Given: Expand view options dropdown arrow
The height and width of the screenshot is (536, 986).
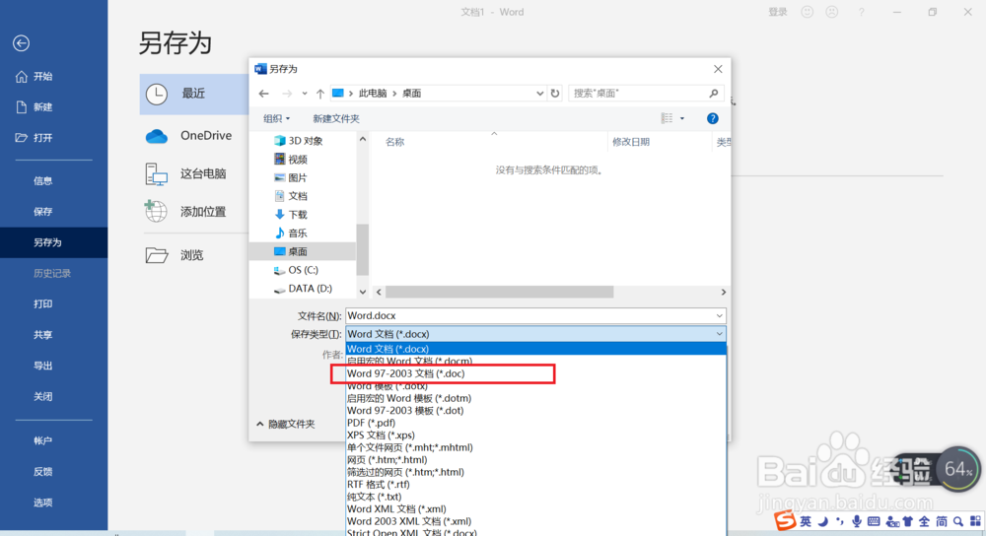Looking at the screenshot, I should pyautogui.click(x=682, y=118).
